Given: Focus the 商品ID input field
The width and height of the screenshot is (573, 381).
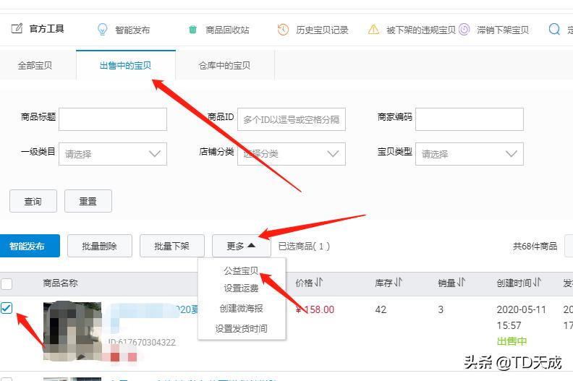Looking at the screenshot, I should tap(292, 119).
